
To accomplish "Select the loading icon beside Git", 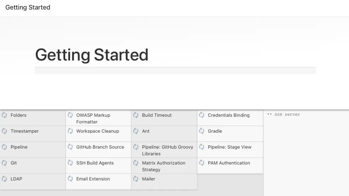I will click(x=4, y=163).
